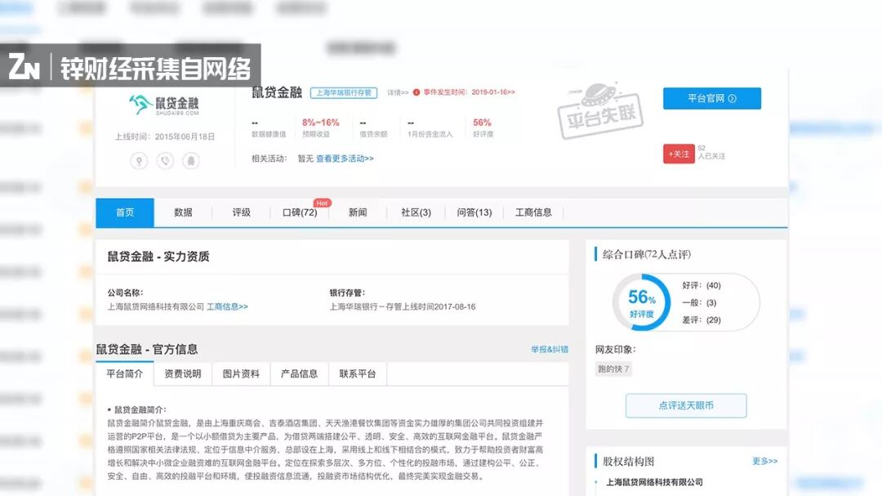Click the 好评: (40) count
This screenshot has height=496, width=882.
tap(702, 285)
